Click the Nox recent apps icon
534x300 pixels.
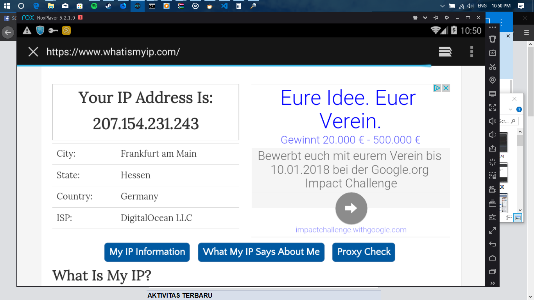point(493,271)
